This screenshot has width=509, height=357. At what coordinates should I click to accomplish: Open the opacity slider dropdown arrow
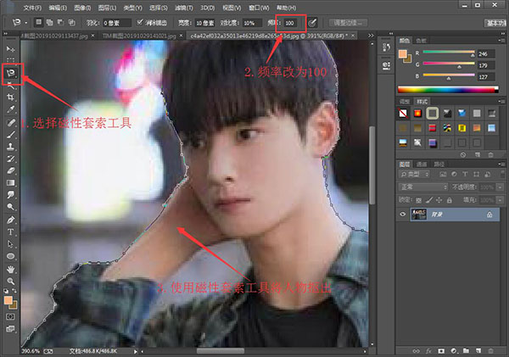point(500,187)
